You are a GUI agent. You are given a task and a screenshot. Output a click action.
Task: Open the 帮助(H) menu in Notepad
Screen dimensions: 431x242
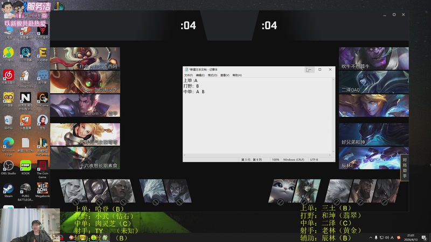point(237,75)
